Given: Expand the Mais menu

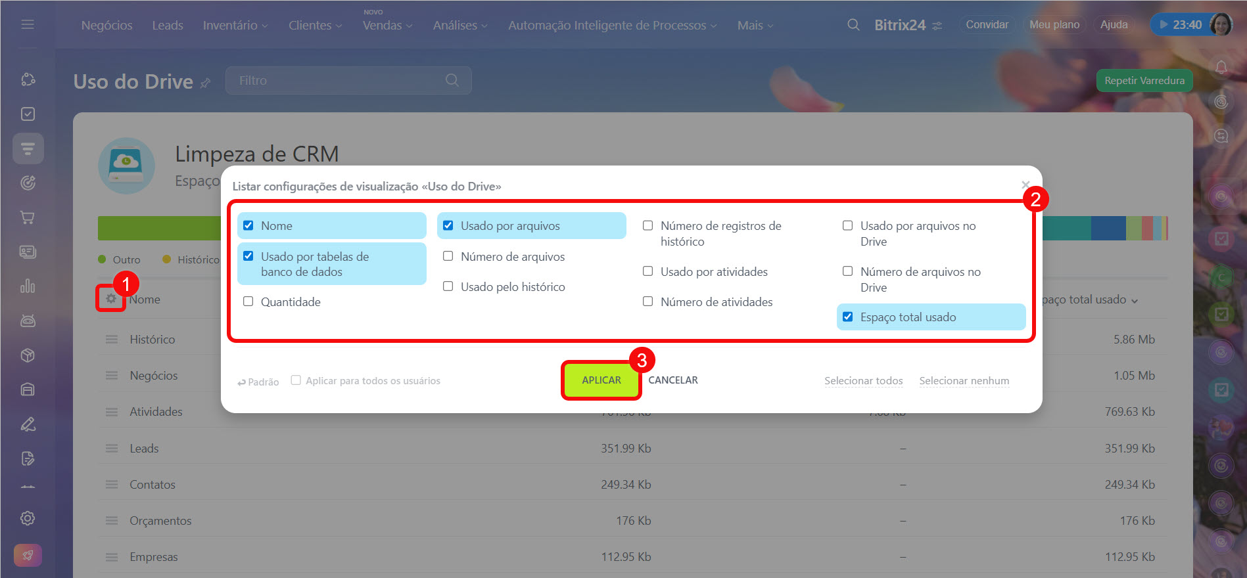Looking at the screenshot, I should coord(755,25).
